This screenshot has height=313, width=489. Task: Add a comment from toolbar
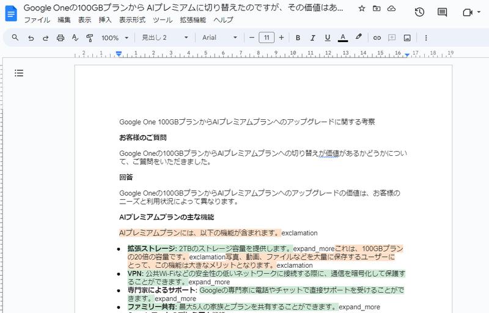click(x=392, y=38)
